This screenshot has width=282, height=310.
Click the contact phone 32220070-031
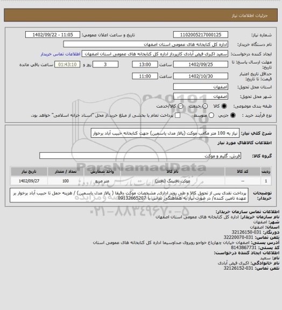click(x=238, y=237)
